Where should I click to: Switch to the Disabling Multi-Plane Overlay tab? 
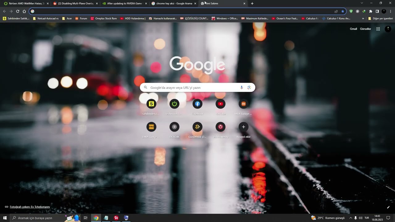(75, 3)
